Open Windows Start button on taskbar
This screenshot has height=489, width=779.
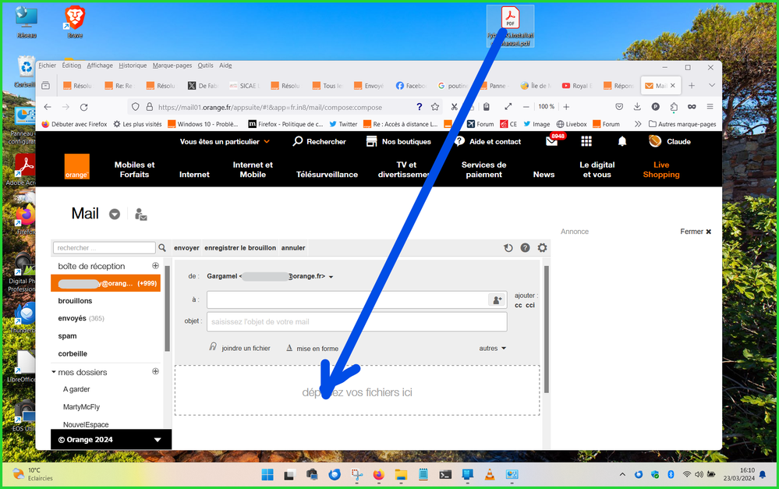(x=267, y=474)
